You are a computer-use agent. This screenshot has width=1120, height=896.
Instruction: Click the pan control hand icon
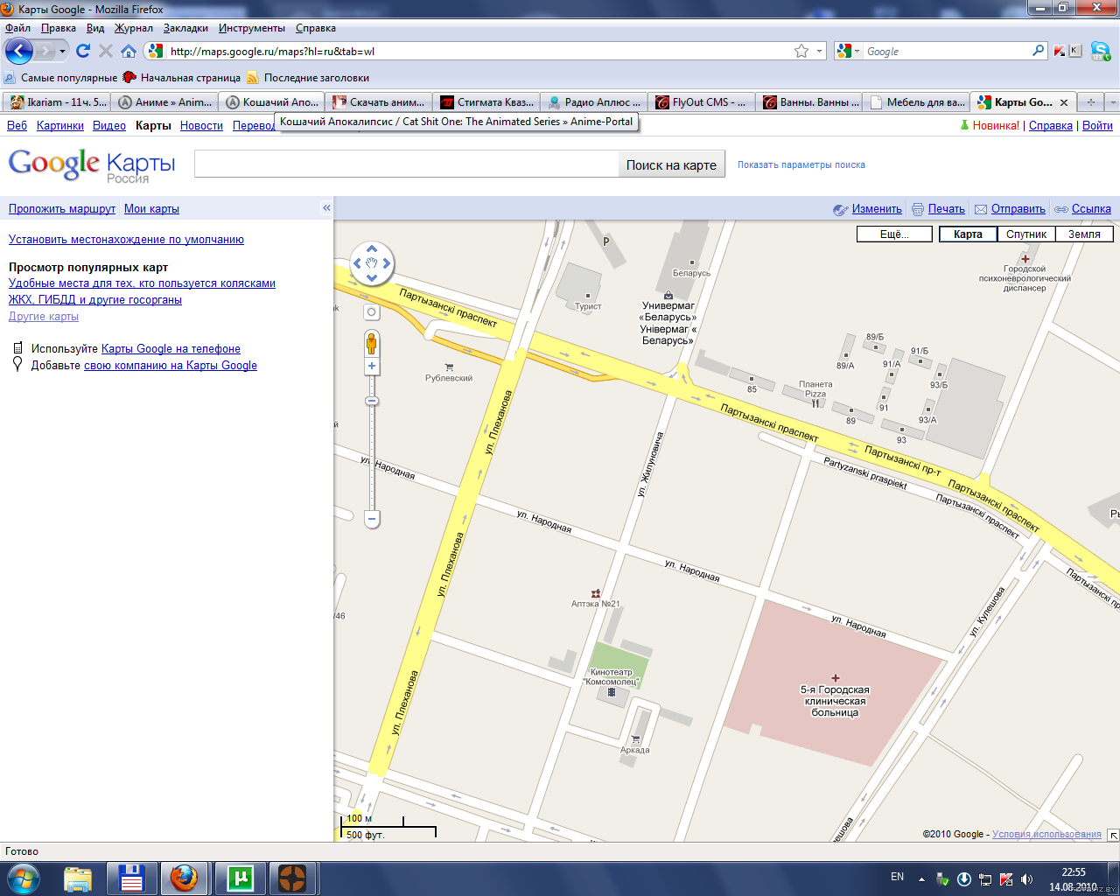coord(372,262)
